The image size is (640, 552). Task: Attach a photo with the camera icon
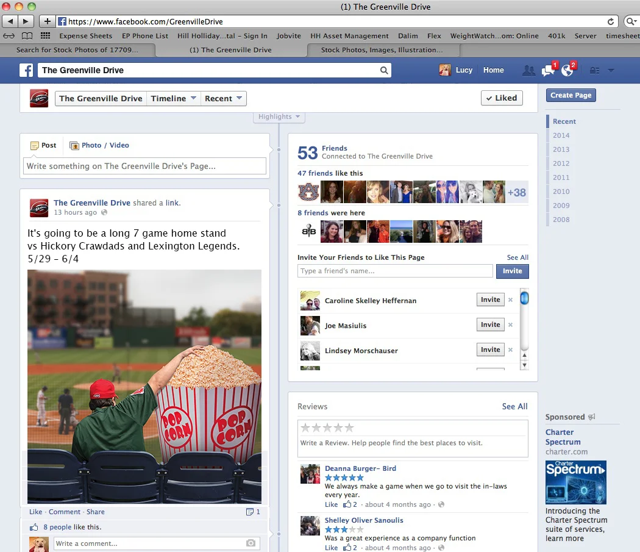251,543
